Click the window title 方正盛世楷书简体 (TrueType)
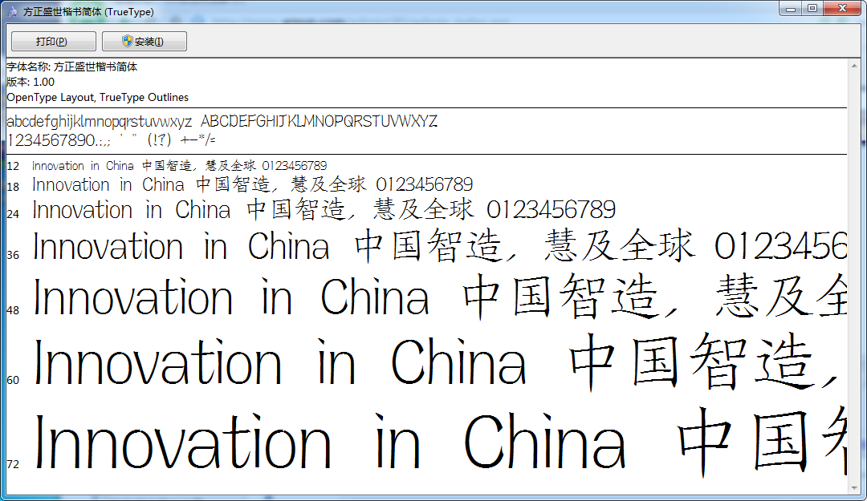 [88, 12]
